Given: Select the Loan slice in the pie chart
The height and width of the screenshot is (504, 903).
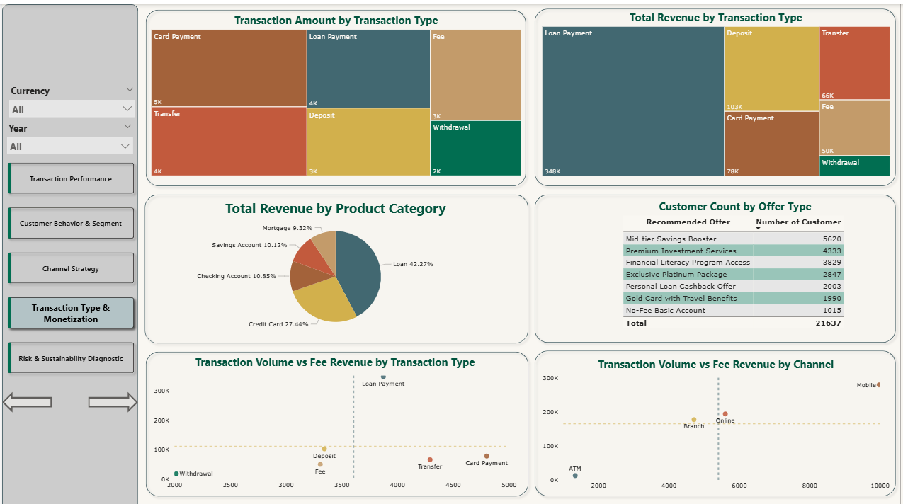Looking at the screenshot, I should [361, 269].
